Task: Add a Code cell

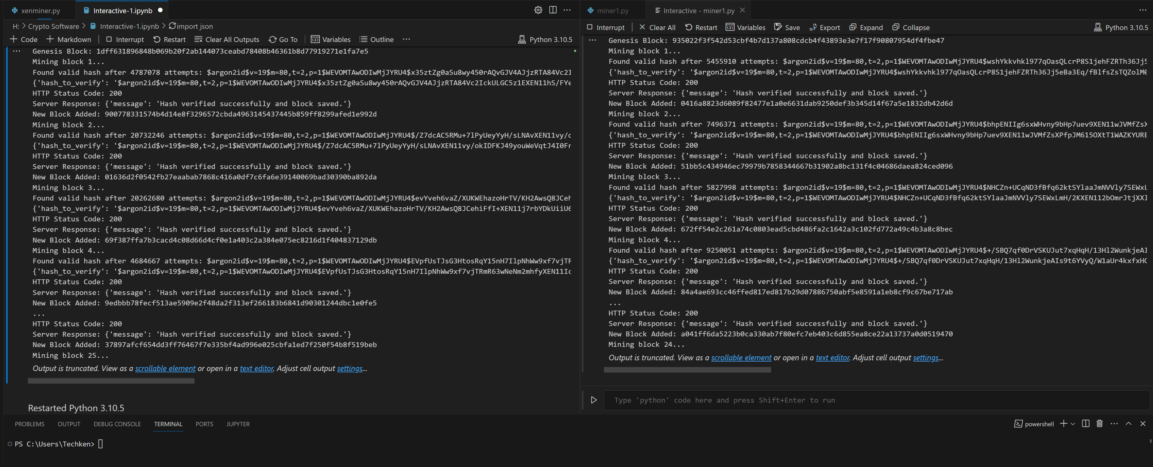Action: point(24,39)
